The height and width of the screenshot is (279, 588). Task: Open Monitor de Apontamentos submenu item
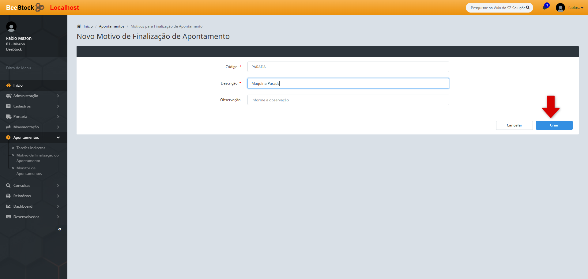point(29,171)
